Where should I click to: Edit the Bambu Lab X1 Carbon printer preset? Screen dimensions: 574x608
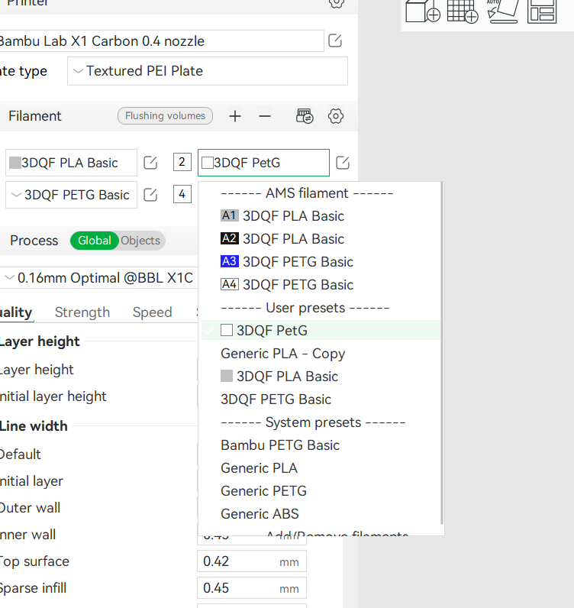(x=335, y=40)
